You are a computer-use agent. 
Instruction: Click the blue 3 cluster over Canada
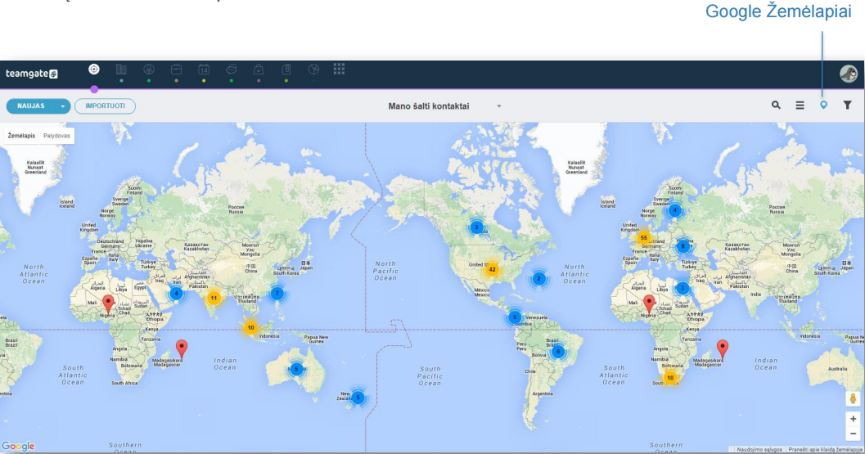coord(476,227)
